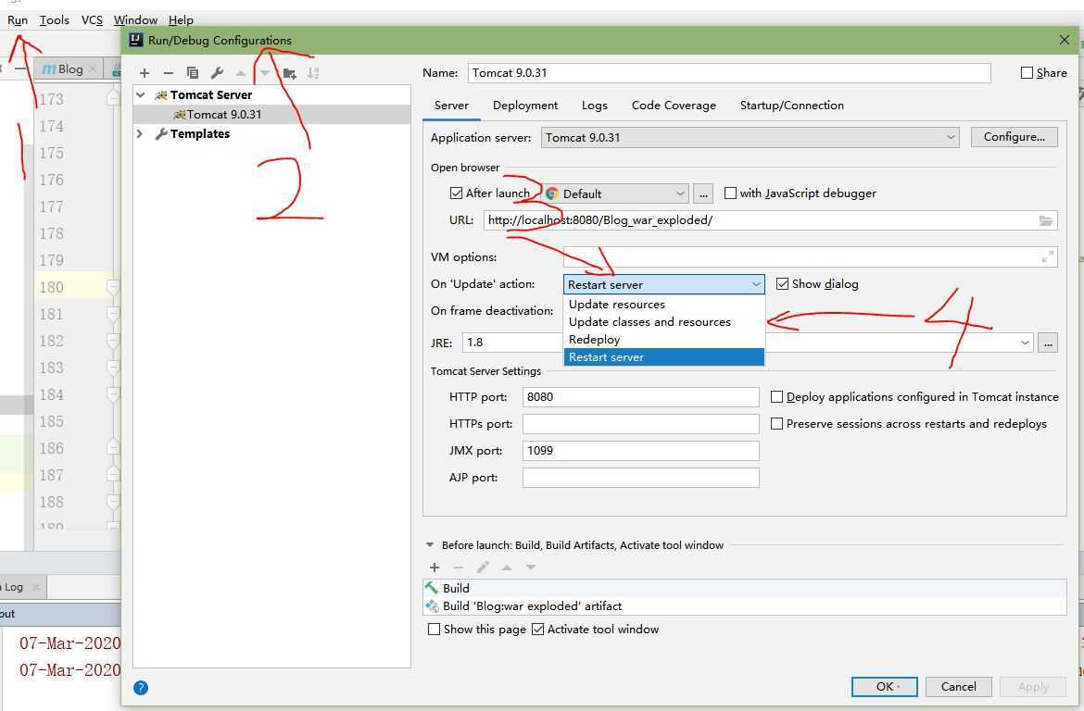Click the HTTP port input field

[640, 397]
